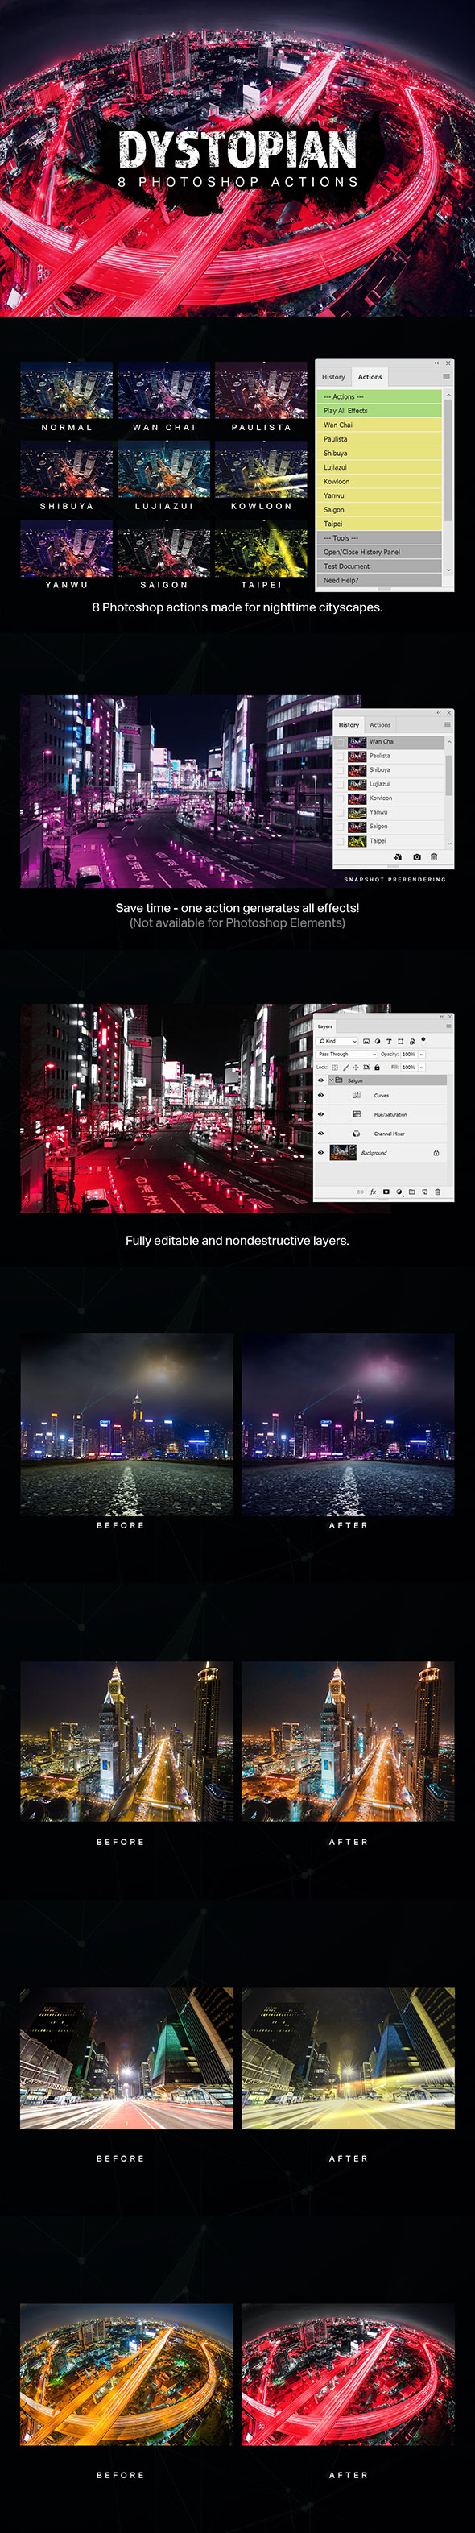Filter layers by smart object icon
Screen dimensions: 475x2533
pos(413,1042)
